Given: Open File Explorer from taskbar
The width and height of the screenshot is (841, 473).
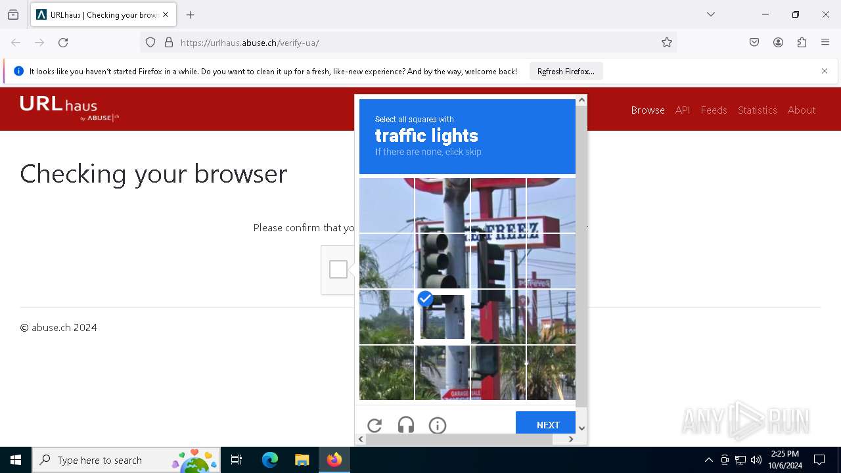Looking at the screenshot, I should pos(302,460).
